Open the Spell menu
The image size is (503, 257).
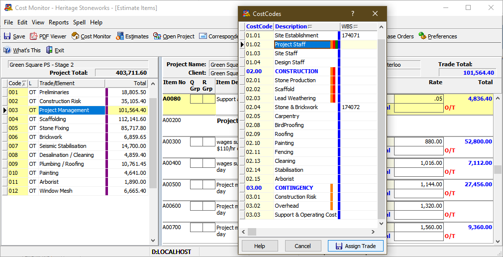79,22
